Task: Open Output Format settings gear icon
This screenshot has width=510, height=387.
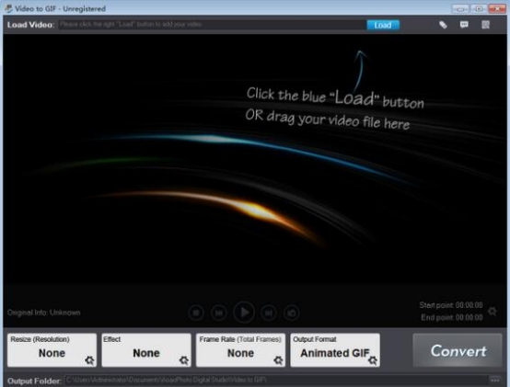Action: pyautogui.click(x=373, y=360)
